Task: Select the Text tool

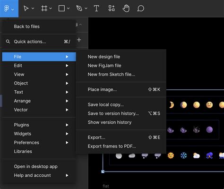Action: click(96, 9)
